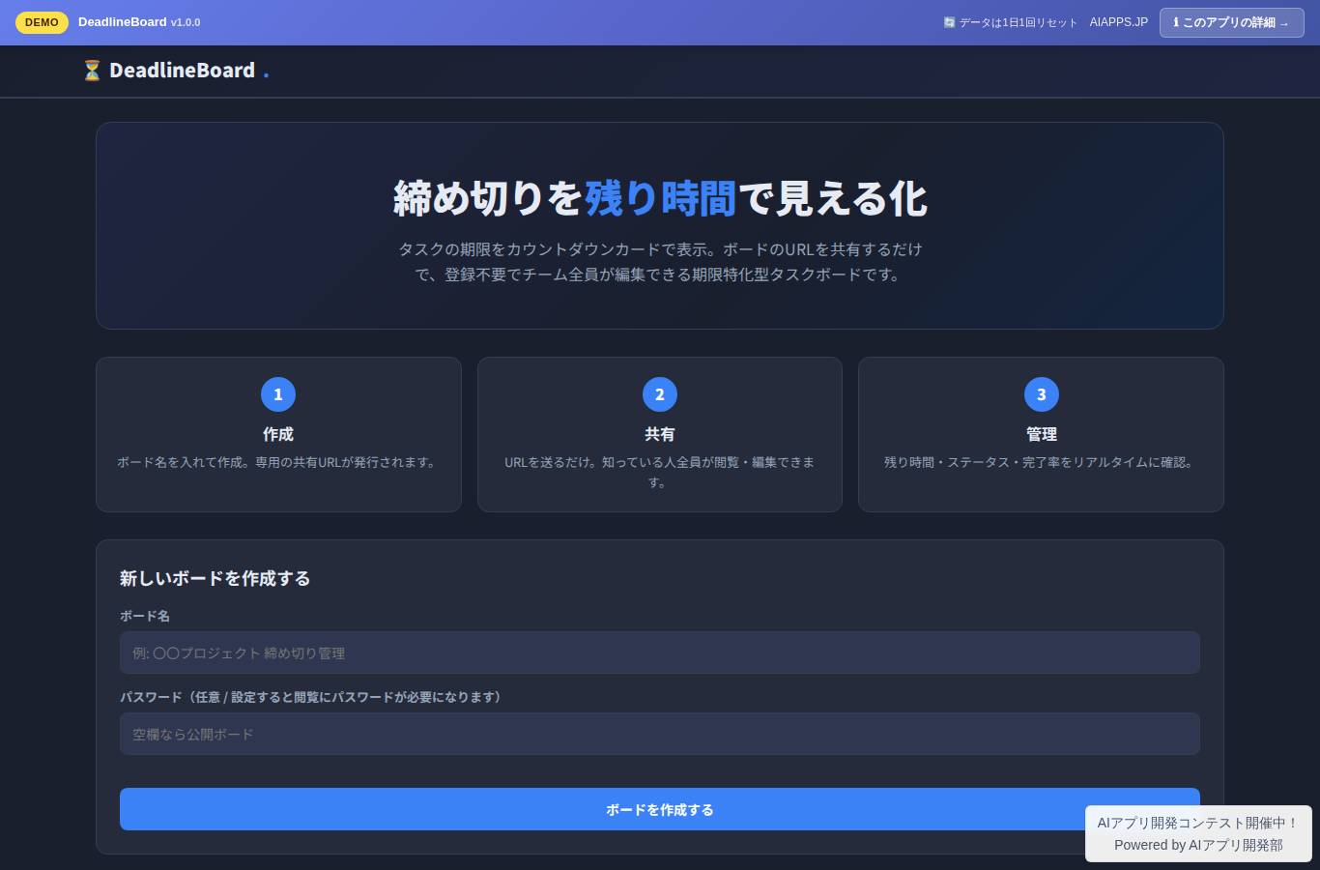This screenshot has width=1320, height=870.
Task: Click the ボード名 field label
Action: tap(145, 616)
